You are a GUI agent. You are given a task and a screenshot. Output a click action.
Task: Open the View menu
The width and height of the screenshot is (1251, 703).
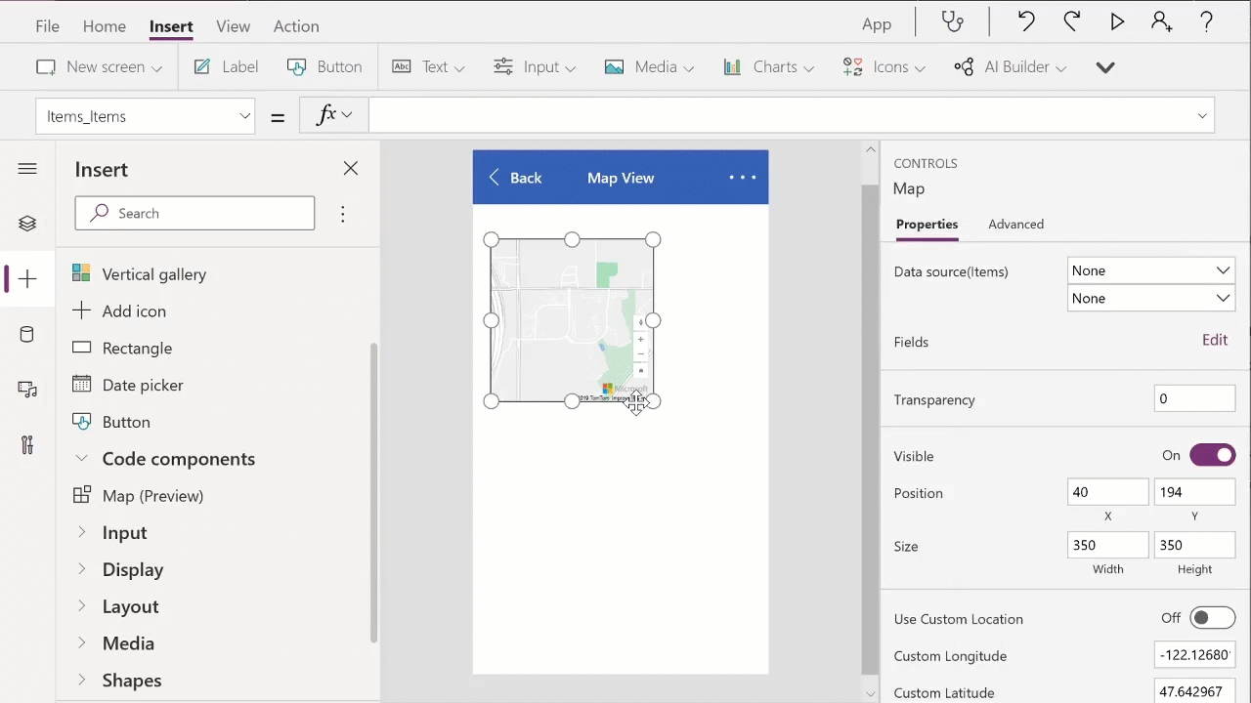coord(233,26)
